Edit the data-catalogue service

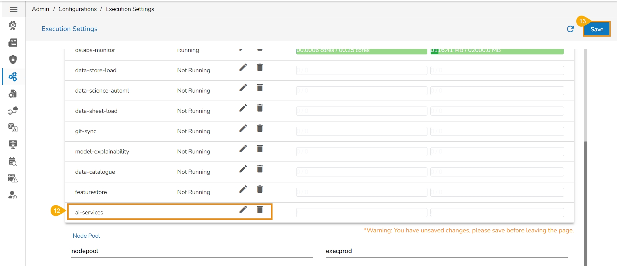coord(243,169)
